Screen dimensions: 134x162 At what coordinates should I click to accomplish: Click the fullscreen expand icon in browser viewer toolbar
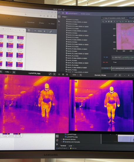click(51, 32)
